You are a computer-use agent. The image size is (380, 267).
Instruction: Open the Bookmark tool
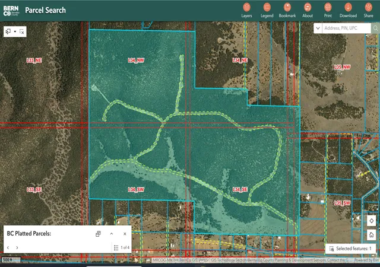click(287, 10)
